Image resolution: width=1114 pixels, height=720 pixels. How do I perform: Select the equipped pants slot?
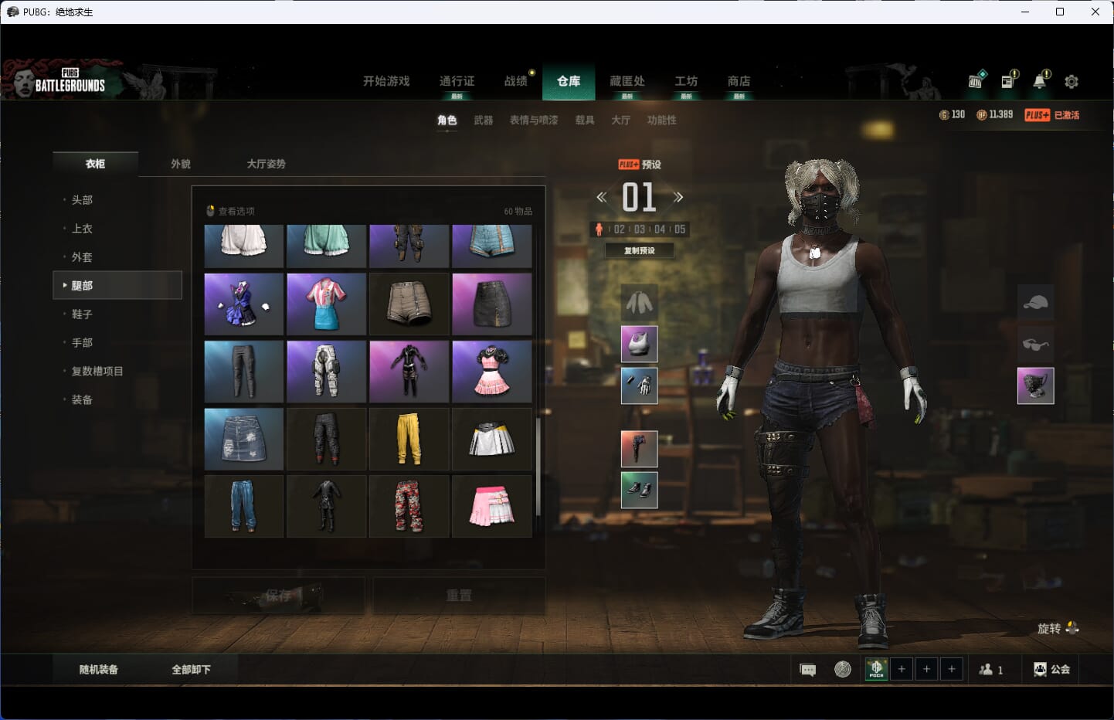[640, 449]
